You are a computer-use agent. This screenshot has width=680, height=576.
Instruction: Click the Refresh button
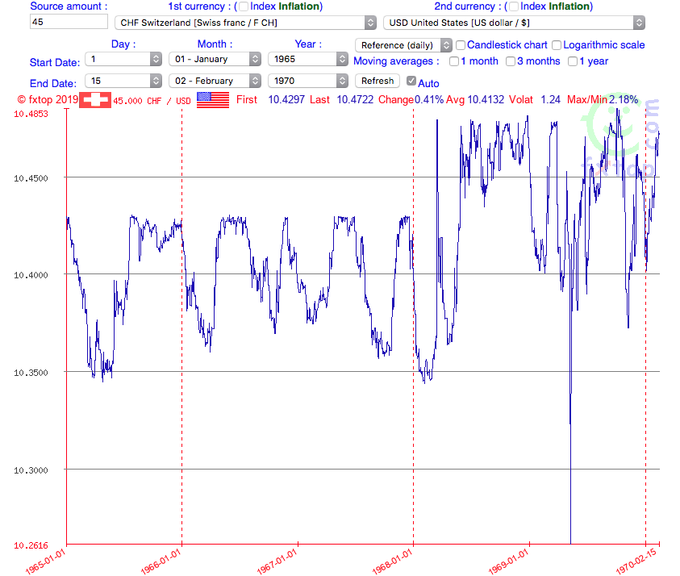377,81
